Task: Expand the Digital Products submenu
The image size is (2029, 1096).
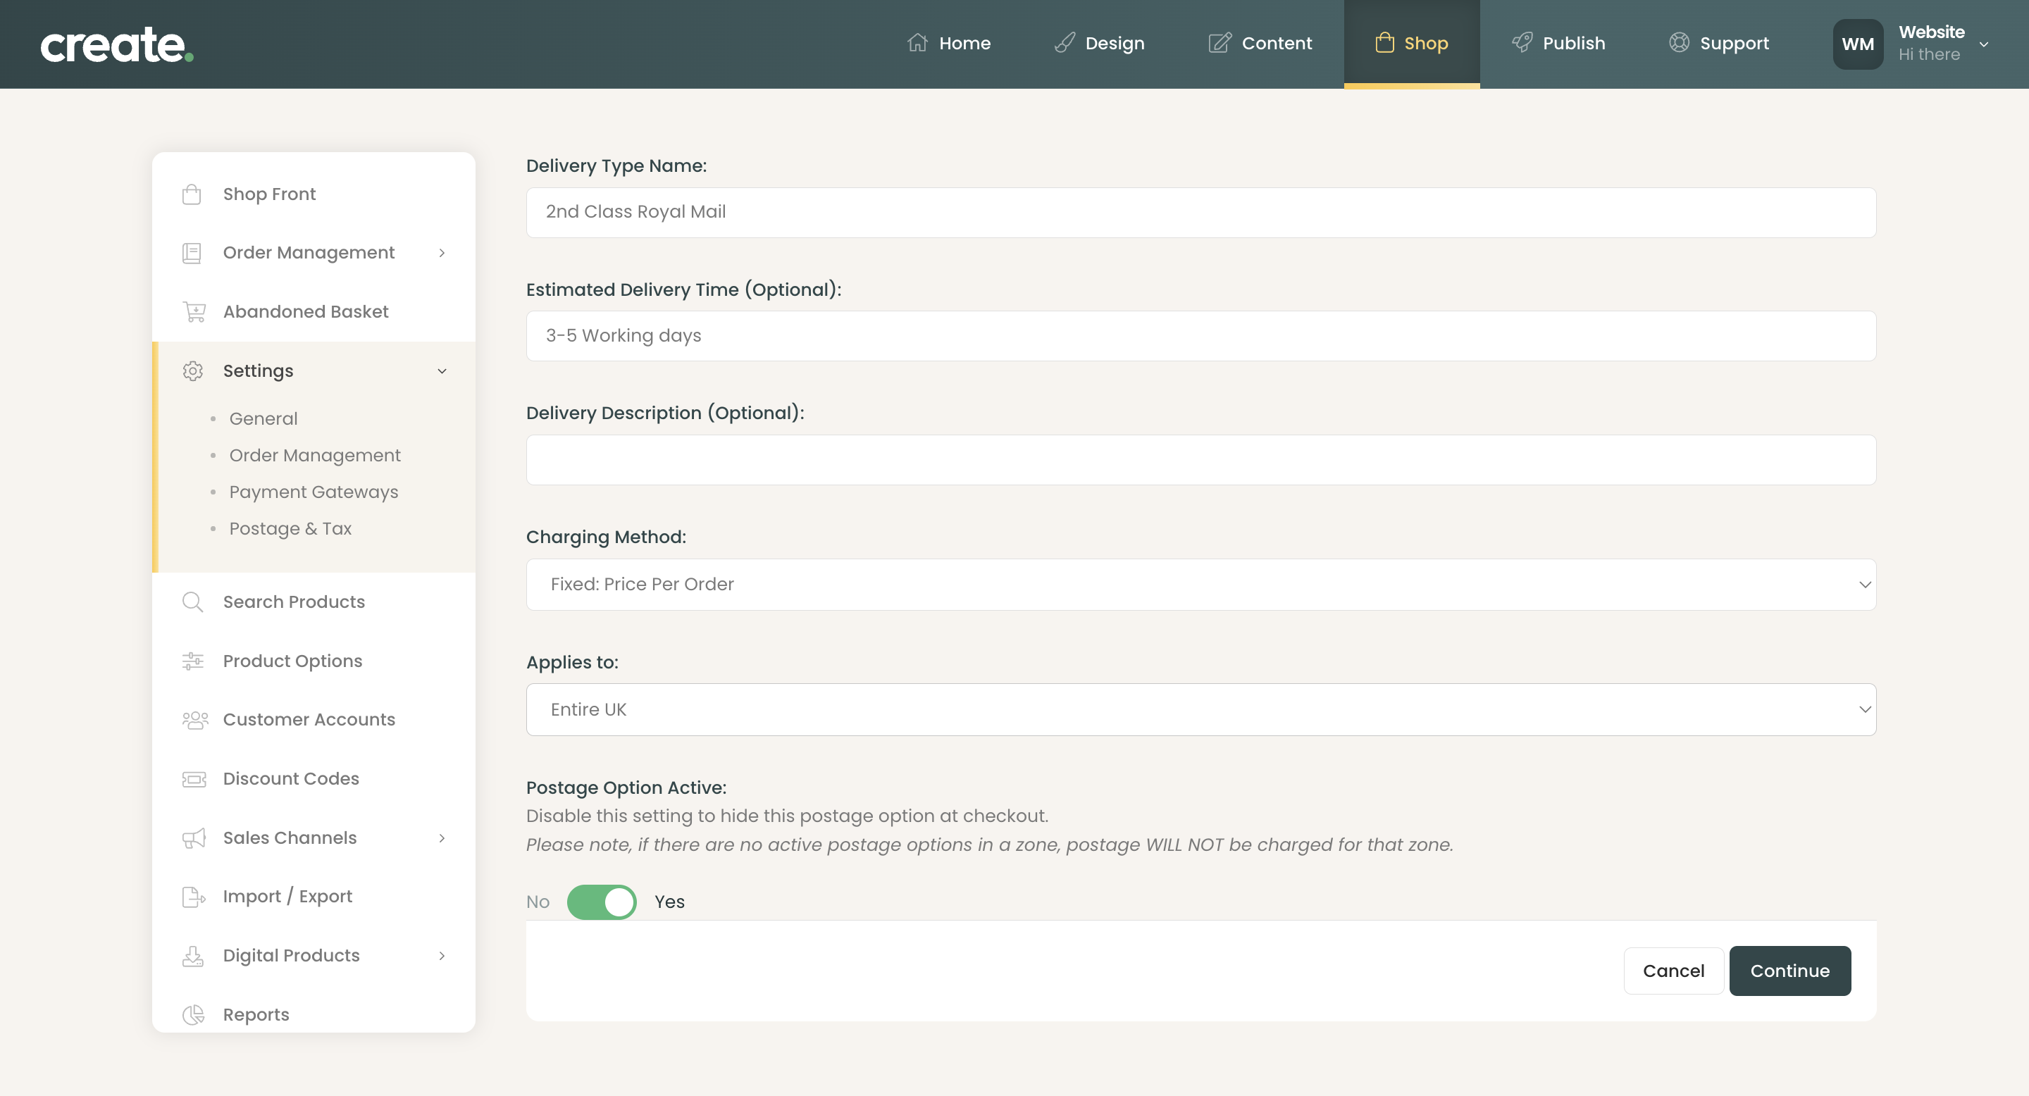Action: 442,956
